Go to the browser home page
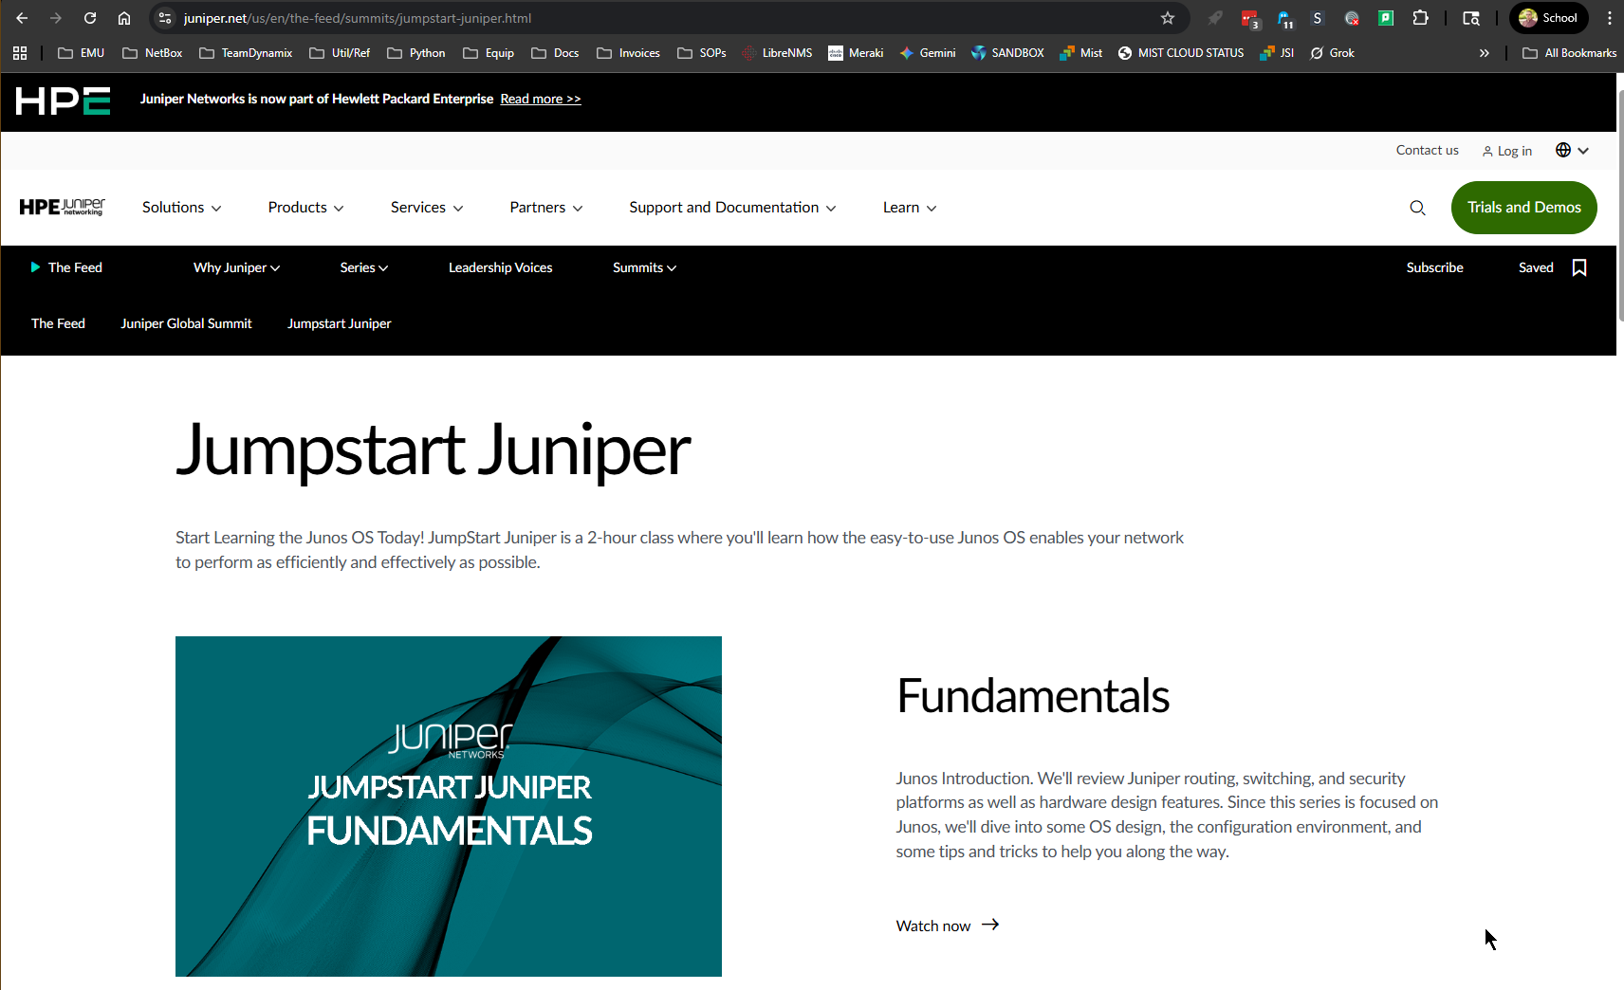 coord(124,18)
